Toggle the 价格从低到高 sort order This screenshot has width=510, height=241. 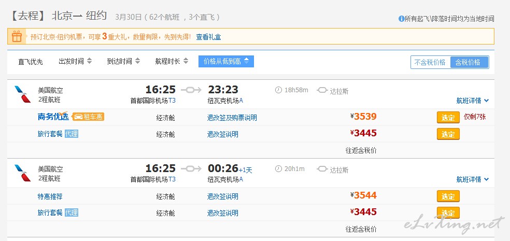pyautogui.click(x=226, y=61)
